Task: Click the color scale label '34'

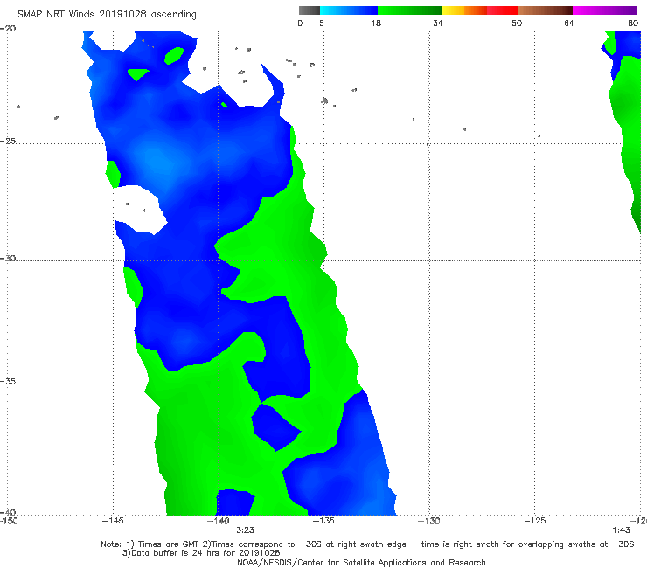Action: point(438,23)
